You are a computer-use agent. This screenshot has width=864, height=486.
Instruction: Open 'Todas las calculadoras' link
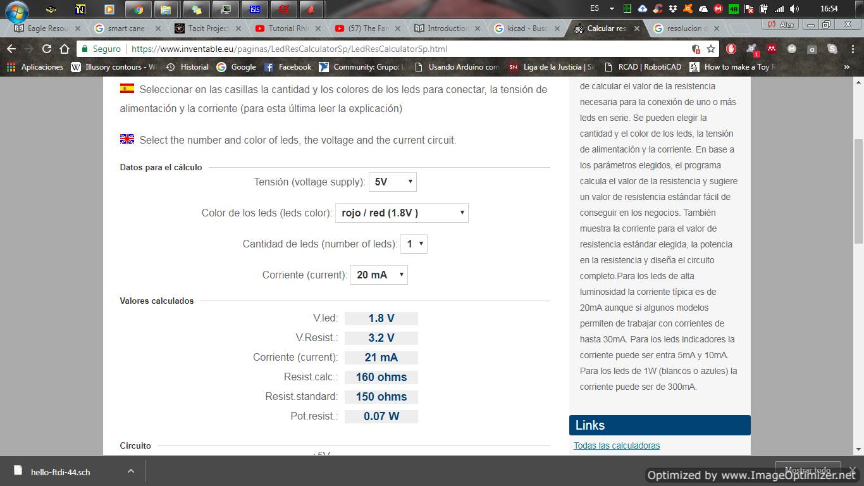tap(617, 445)
